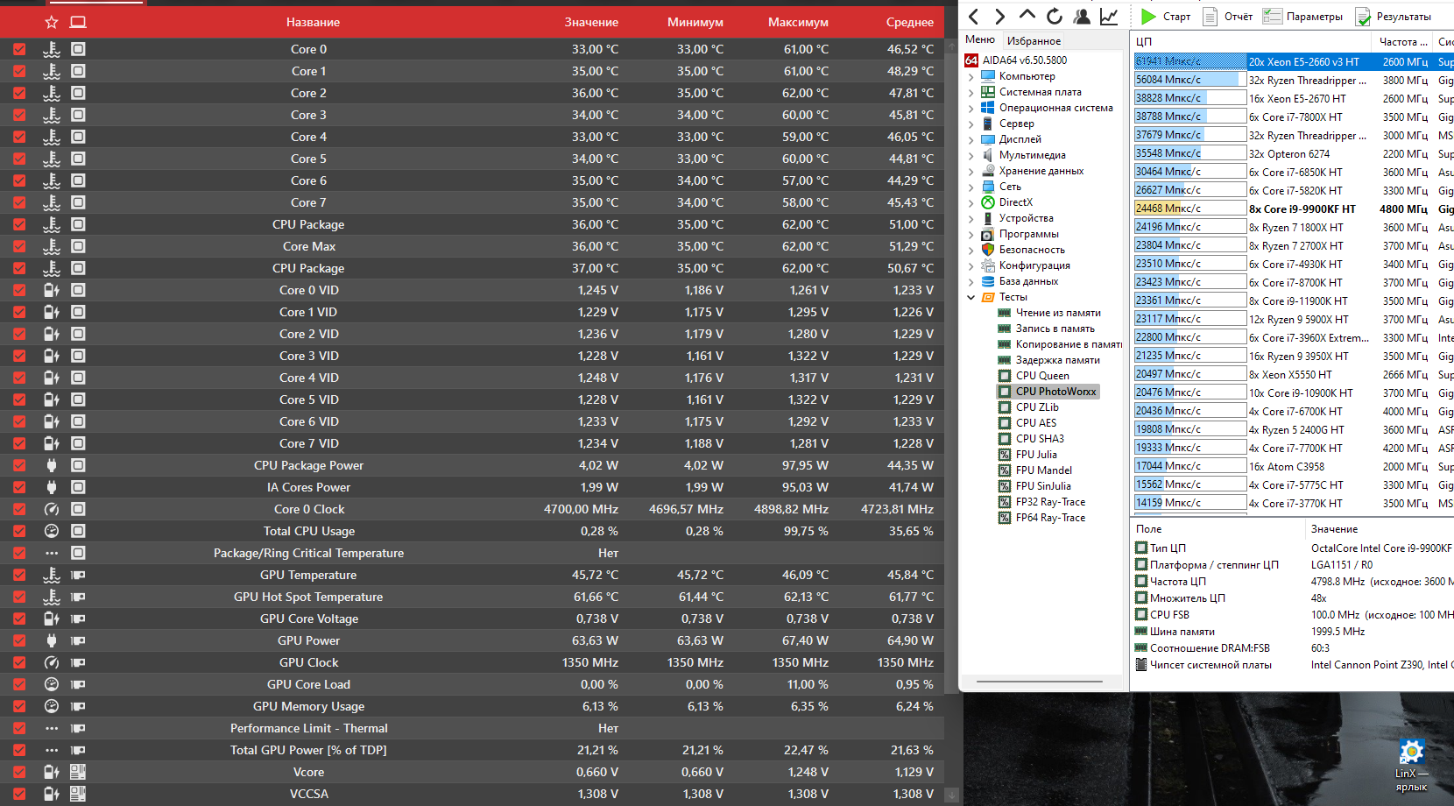Click the ellipsis icon for Package/Ring Critical Temperature
The image size is (1454, 806).
(52, 553)
